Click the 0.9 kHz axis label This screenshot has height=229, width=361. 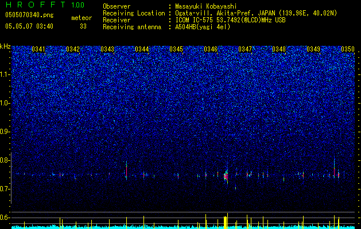click(x=5, y=132)
